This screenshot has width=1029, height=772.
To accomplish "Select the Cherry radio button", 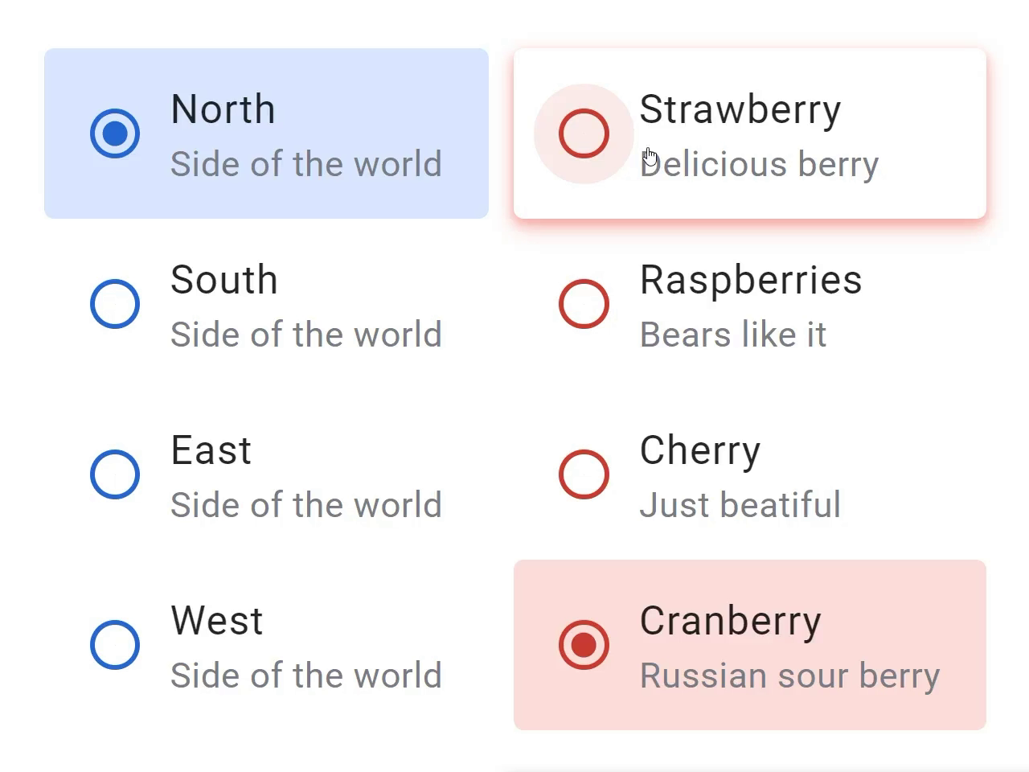I will coord(584,474).
